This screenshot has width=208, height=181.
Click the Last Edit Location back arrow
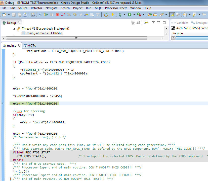pos(204,15)
